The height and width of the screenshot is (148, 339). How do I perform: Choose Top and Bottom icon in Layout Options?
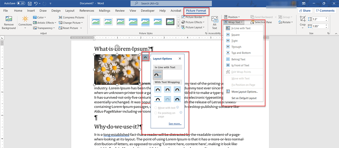(158, 99)
